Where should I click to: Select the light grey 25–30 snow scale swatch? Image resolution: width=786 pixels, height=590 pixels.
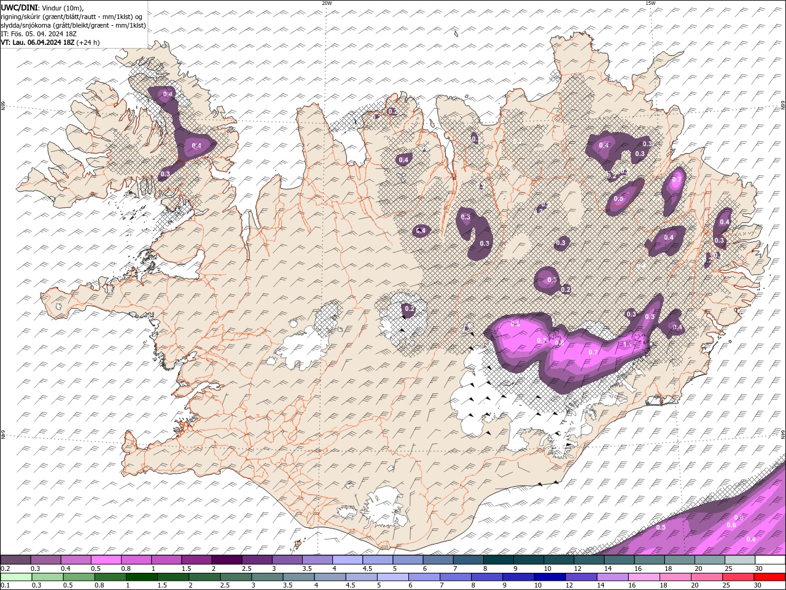(741, 560)
